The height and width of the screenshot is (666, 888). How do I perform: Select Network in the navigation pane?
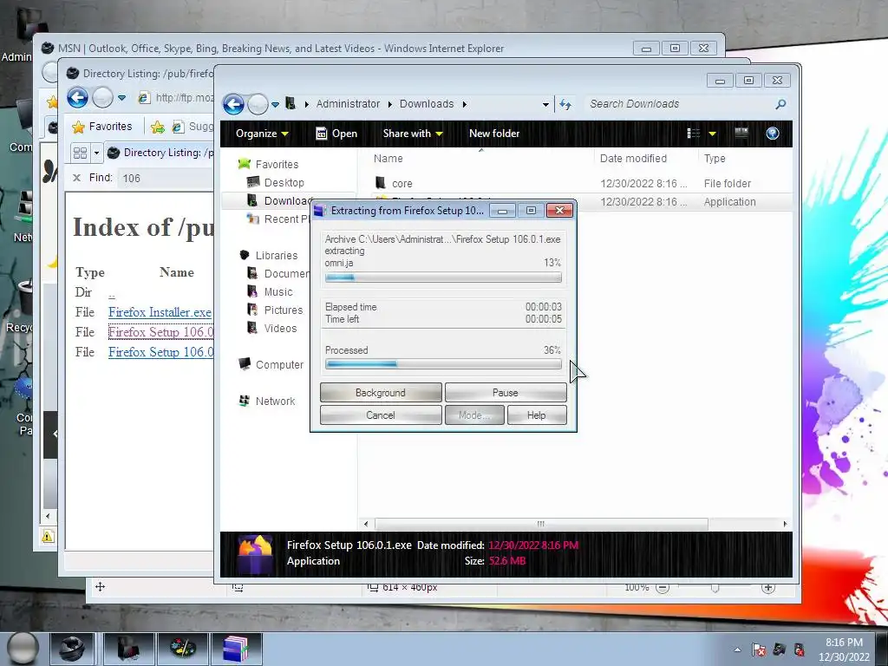click(275, 401)
